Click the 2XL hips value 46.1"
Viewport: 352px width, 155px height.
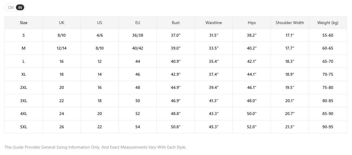point(252,87)
